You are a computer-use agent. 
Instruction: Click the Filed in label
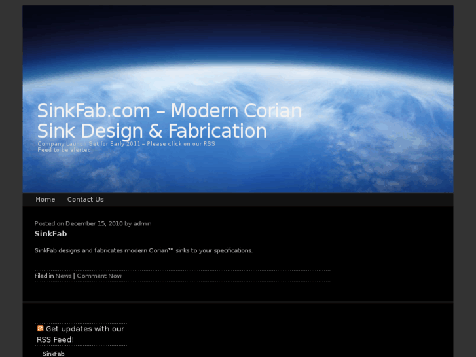45,276
